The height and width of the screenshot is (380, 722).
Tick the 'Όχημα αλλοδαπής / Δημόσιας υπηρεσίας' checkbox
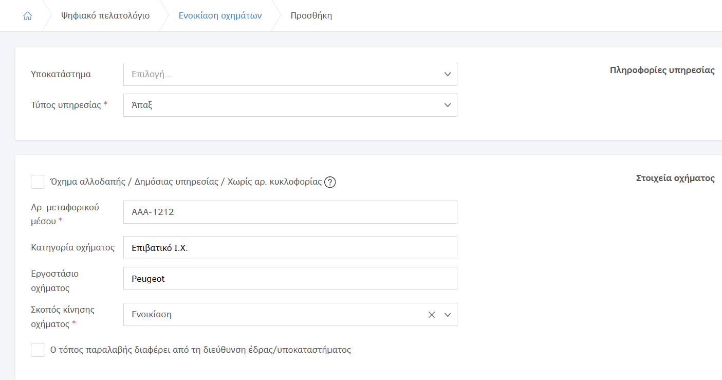pos(38,182)
